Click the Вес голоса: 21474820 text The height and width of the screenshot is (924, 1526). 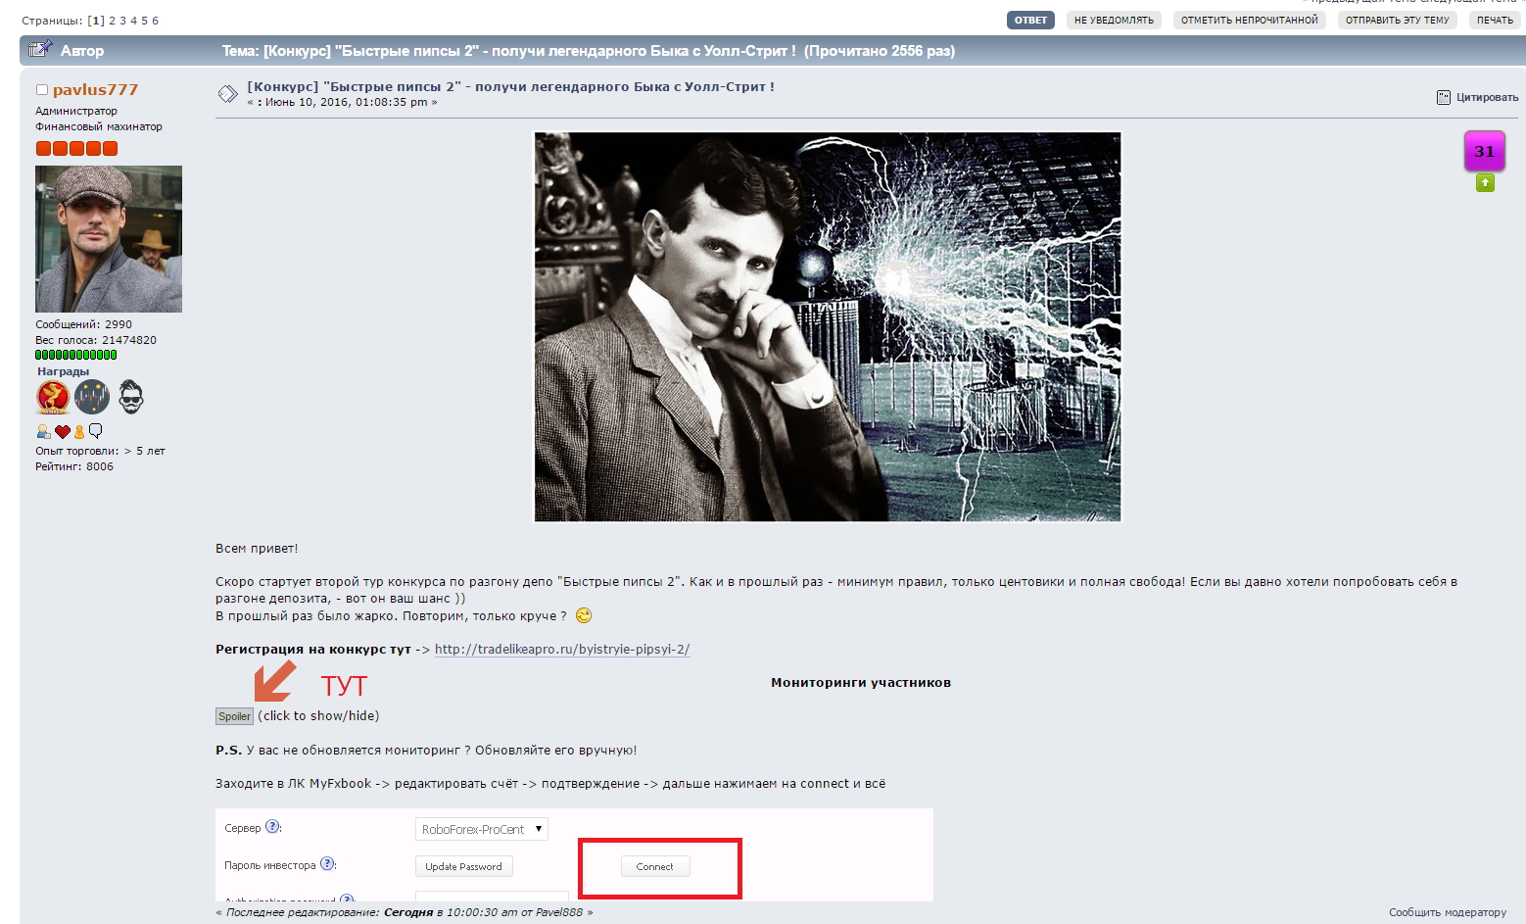click(96, 340)
